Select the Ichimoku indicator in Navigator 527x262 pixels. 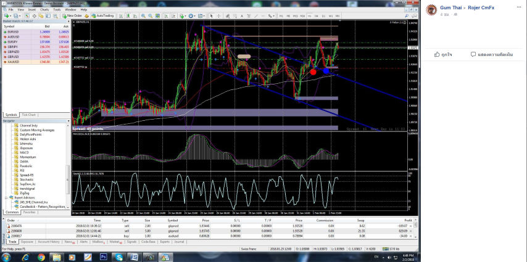pos(25,144)
